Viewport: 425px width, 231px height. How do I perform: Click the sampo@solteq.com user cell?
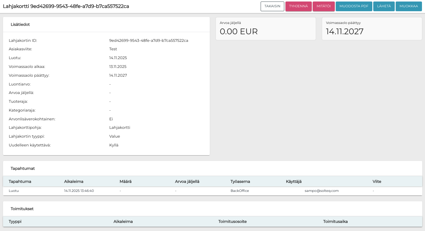coord(321,191)
